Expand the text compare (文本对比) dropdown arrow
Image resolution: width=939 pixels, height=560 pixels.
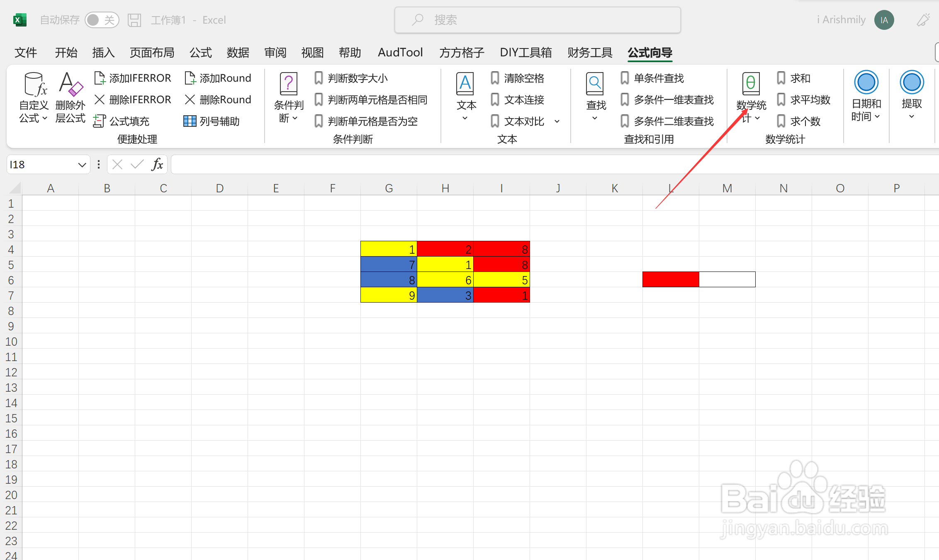[557, 121]
